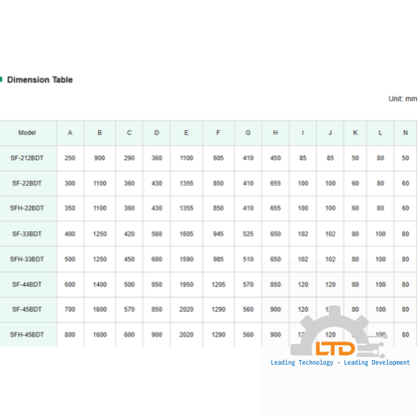The image size is (420, 420).
Task: Click model name "SFH-33BDT"
Action: pos(27,259)
